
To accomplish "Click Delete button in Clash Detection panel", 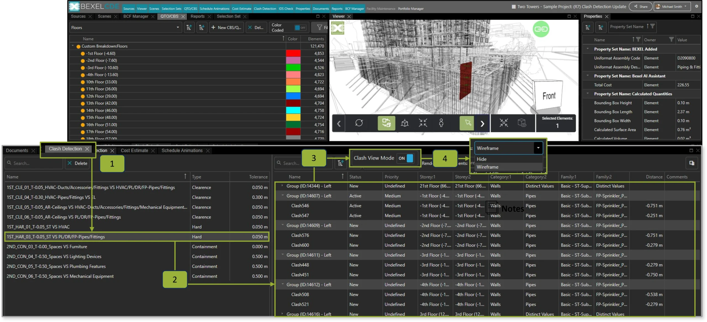I will [77, 163].
